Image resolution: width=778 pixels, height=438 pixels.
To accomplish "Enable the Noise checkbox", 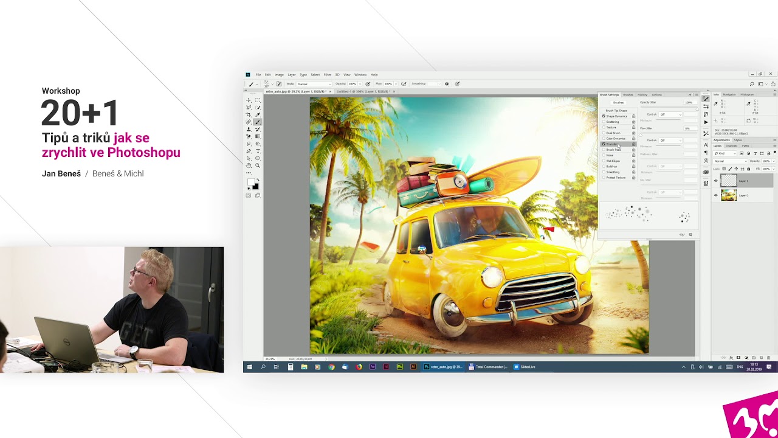I will (604, 155).
